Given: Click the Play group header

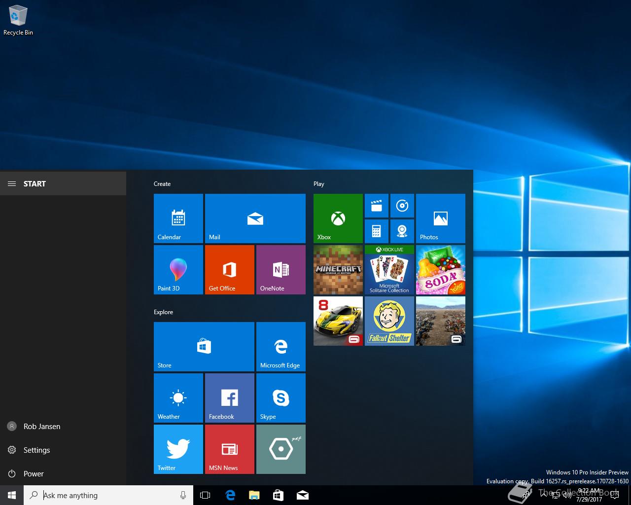Looking at the screenshot, I should tap(319, 183).
